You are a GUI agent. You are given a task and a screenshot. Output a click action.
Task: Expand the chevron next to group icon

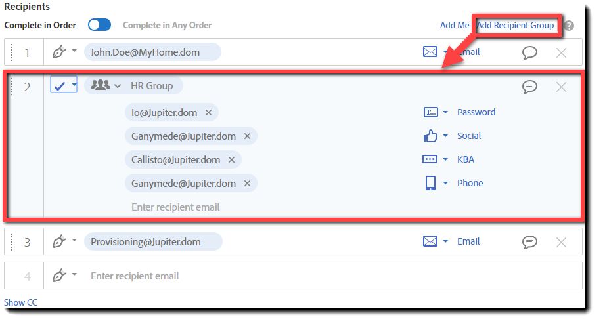pos(118,87)
